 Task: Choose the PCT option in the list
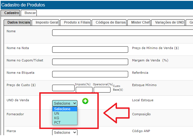pyautogui.click(x=65, y=123)
